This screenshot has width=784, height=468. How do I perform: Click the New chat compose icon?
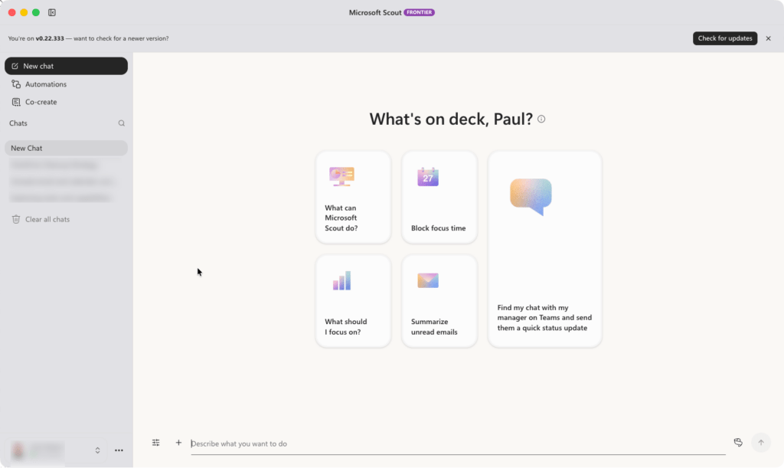pos(15,66)
